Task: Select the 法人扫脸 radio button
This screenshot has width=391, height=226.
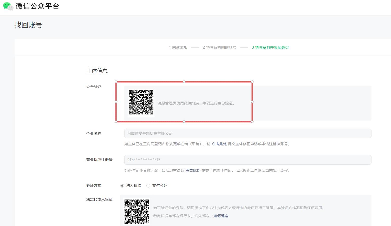Action: [122, 185]
